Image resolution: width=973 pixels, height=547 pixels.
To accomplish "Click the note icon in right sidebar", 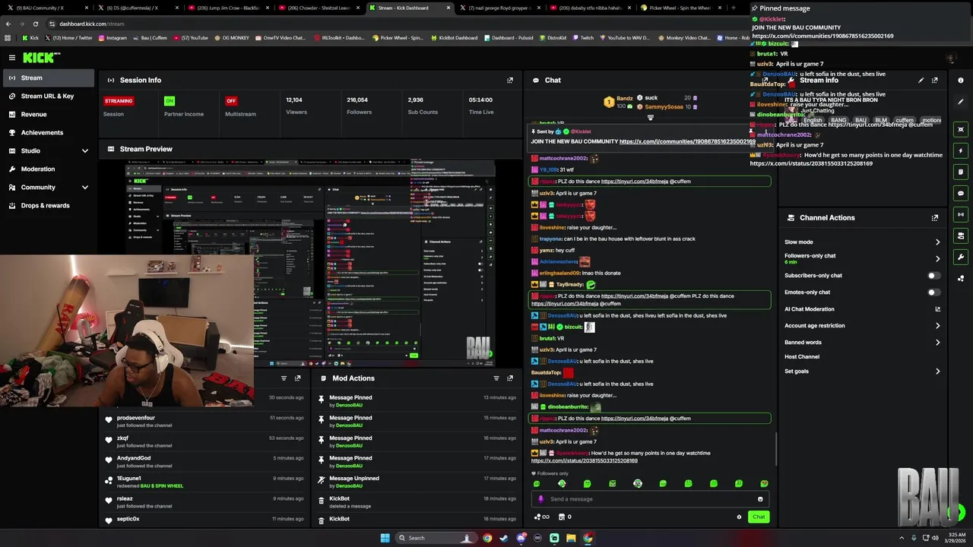I will (x=961, y=172).
